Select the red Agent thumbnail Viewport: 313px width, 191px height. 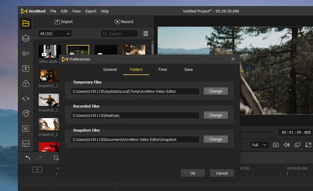tap(49, 147)
